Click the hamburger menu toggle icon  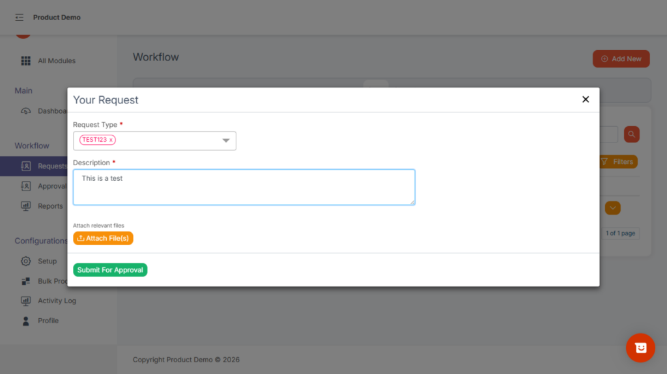(x=20, y=18)
